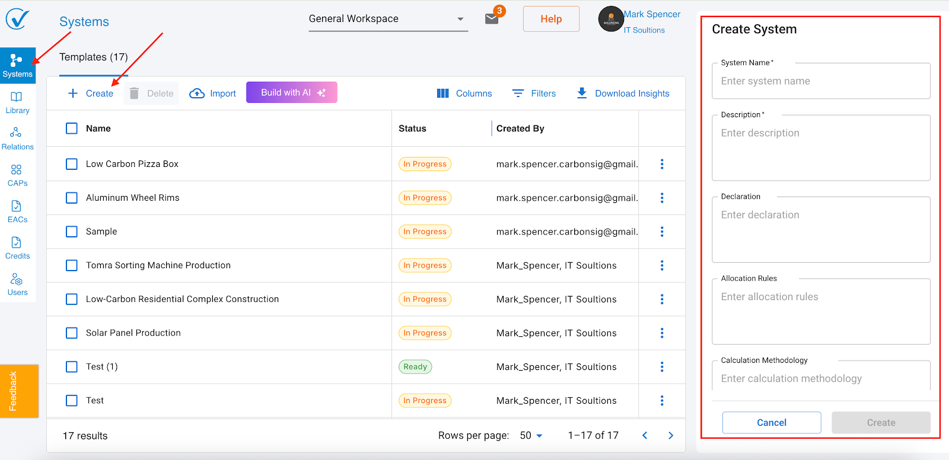The image size is (949, 460).
Task: Open row actions for Low Carbon Pizza Box
Action: click(x=662, y=164)
